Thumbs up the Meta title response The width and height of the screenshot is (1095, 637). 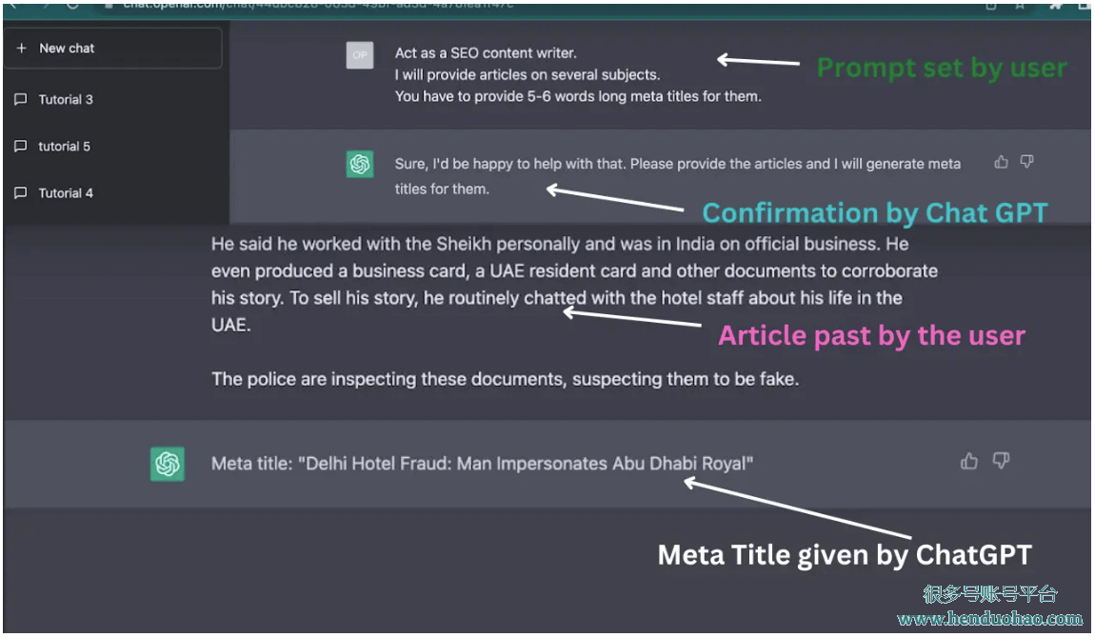[x=969, y=461]
